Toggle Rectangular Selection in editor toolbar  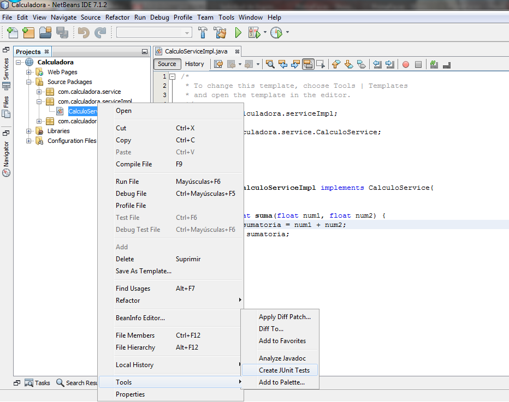coord(321,64)
